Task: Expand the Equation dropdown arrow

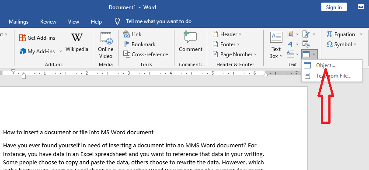Action: (361, 34)
